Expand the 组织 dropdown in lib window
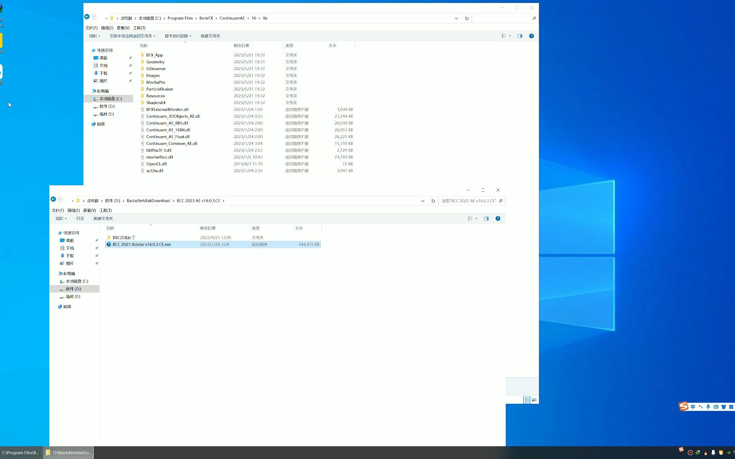The image size is (735, 459). (94, 36)
